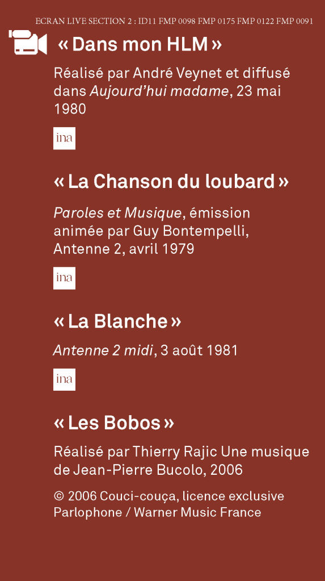
Task: Click the Guy Bontempelli description line
Action: pyautogui.click(x=151, y=231)
